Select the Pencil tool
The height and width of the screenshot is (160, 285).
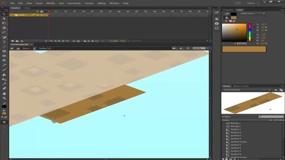click(x=4, y=65)
